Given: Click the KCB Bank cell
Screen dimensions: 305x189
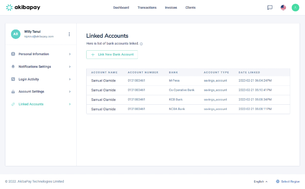Looking at the screenshot, I should [175, 99].
